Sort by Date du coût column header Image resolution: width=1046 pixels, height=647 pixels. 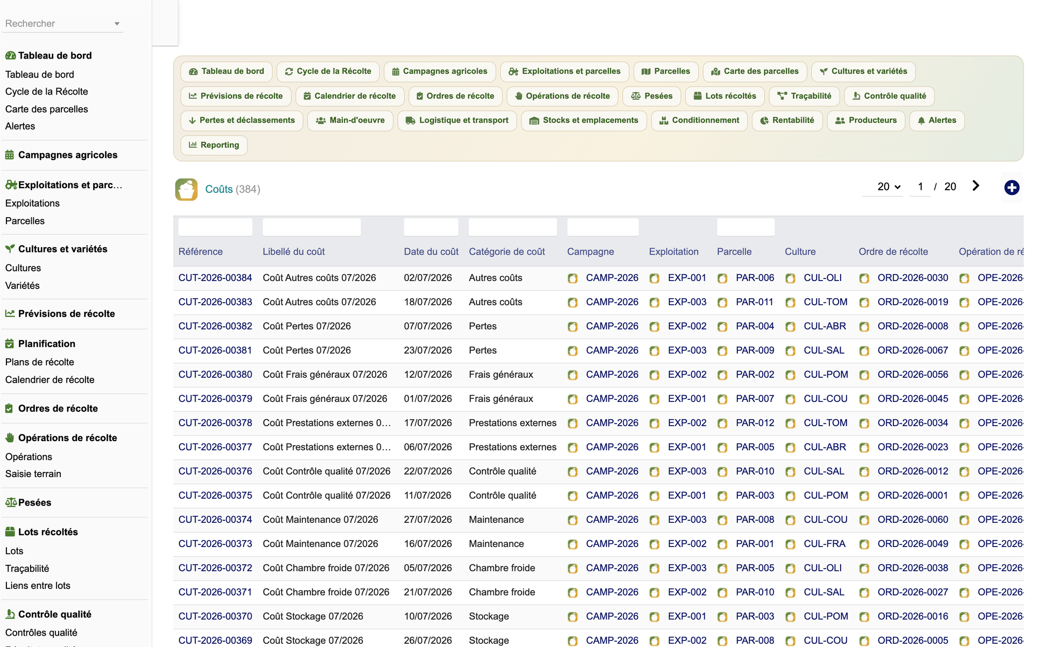point(431,251)
